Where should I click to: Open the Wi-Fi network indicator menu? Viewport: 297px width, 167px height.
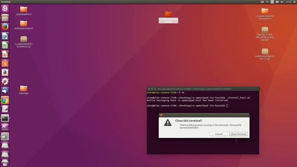pyautogui.click(x=267, y=2)
